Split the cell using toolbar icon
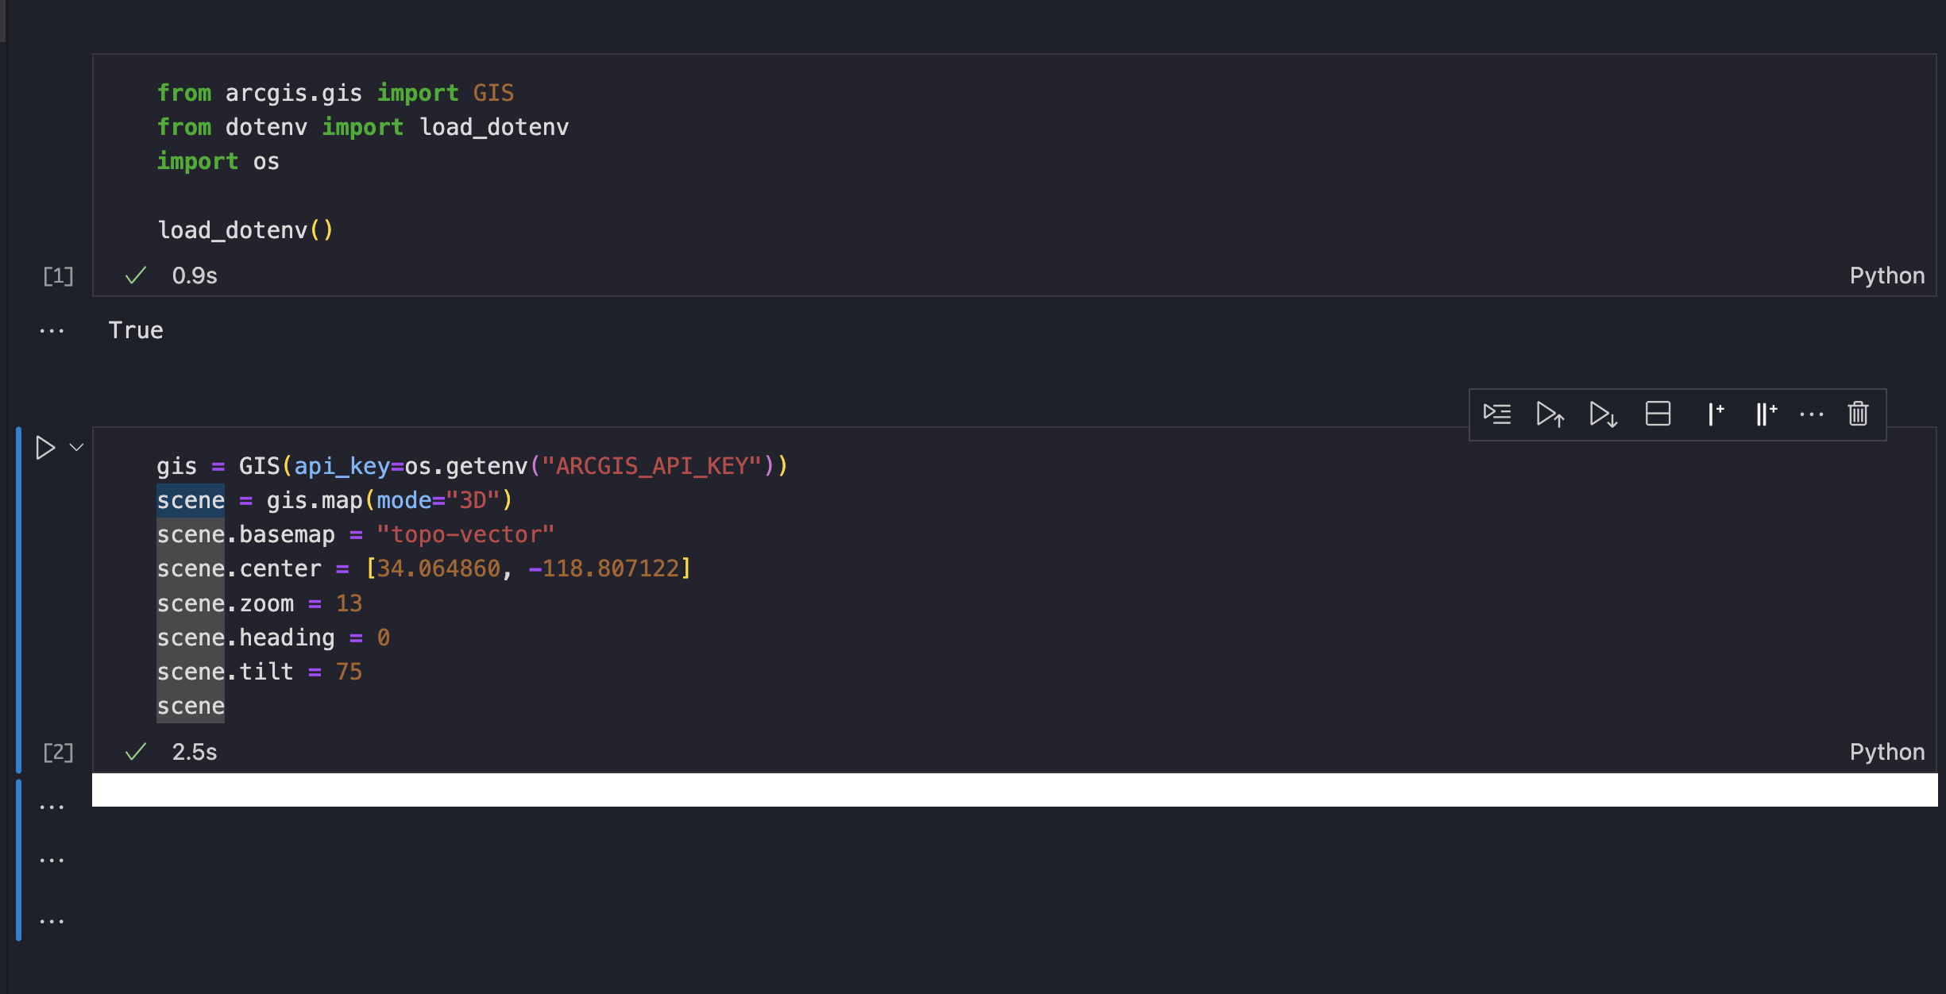 [x=1658, y=414]
